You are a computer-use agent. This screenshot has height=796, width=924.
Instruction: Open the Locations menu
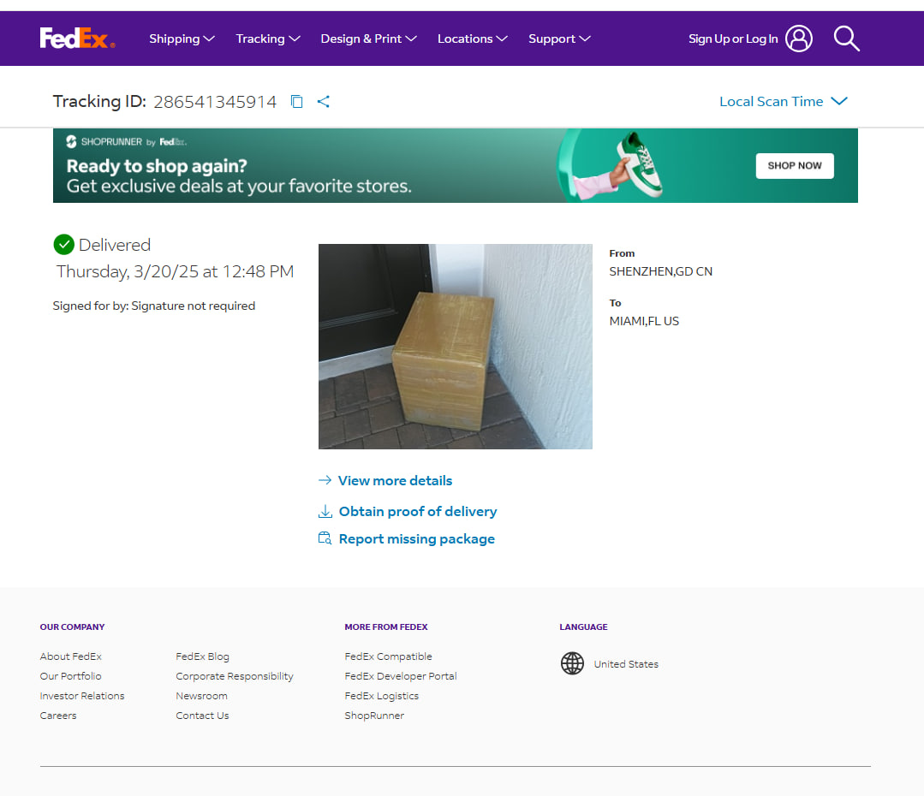click(x=472, y=39)
